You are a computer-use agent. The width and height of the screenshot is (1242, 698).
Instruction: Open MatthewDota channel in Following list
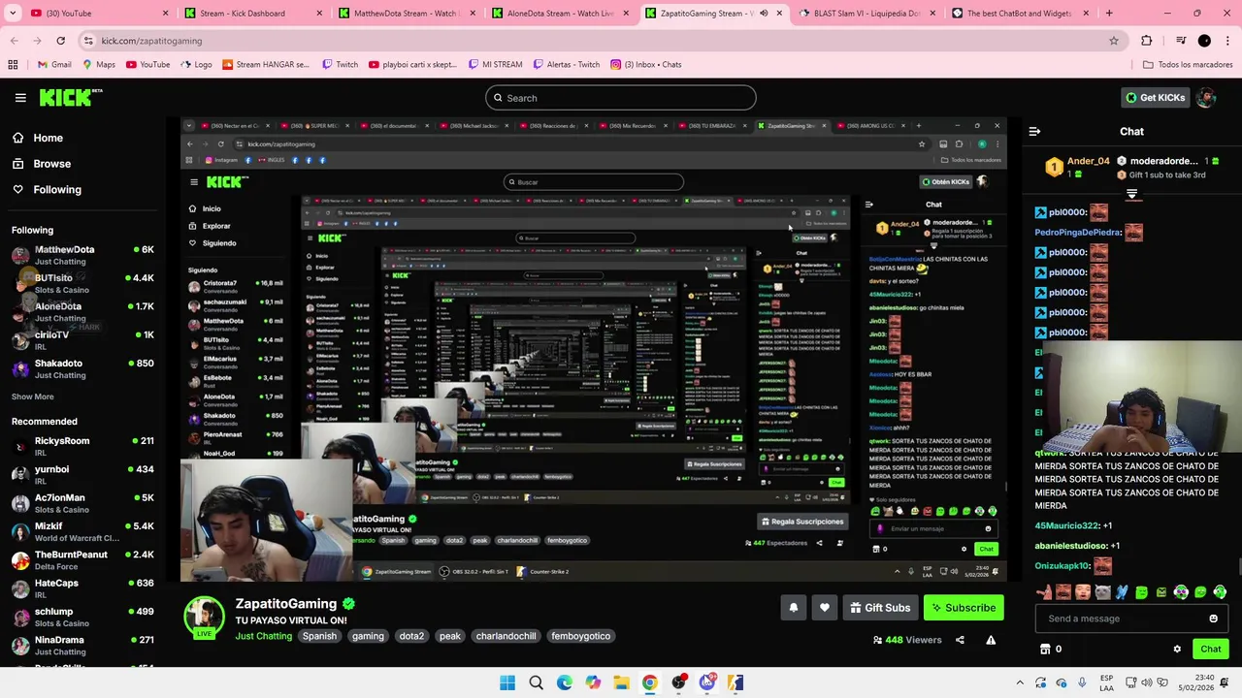tap(82, 255)
